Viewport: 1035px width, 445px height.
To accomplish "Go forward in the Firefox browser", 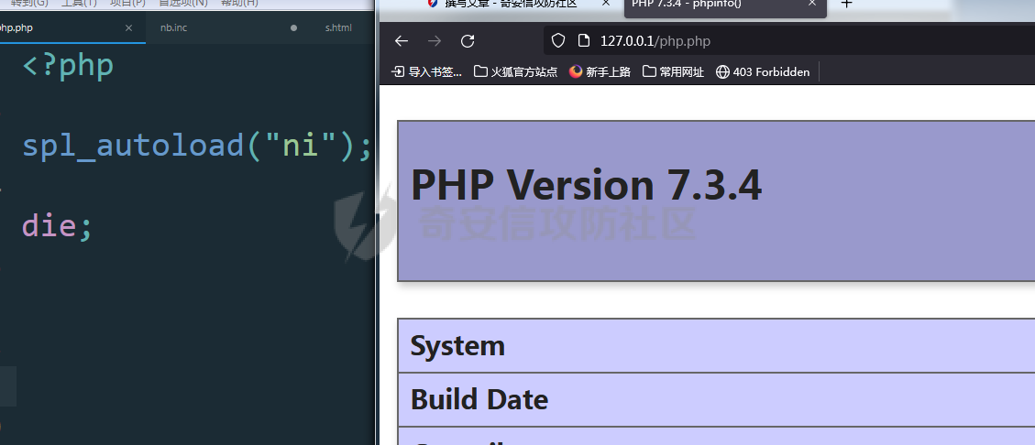I will tap(435, 41).
